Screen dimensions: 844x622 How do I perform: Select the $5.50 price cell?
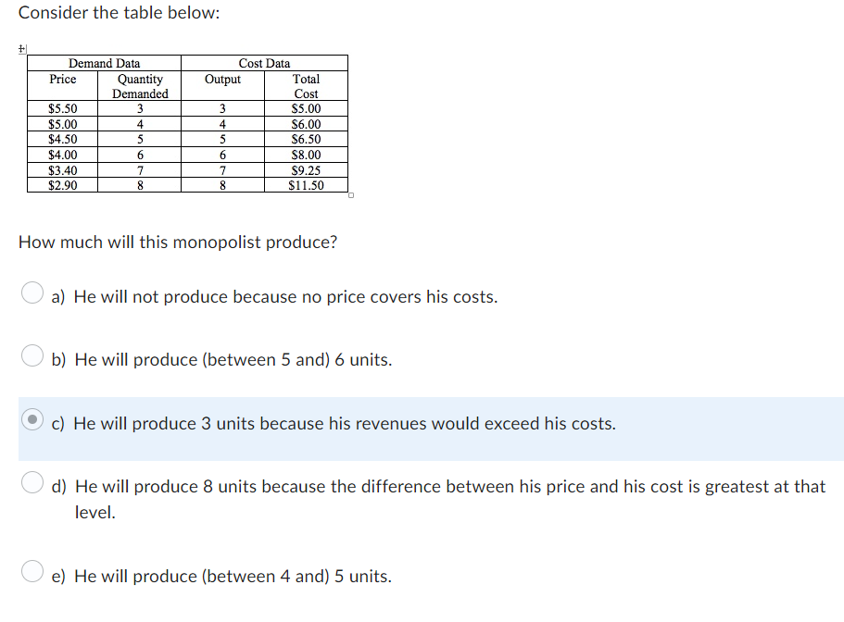tap(62, 108)
